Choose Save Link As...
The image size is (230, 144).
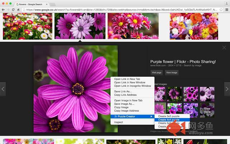[133, 91]
